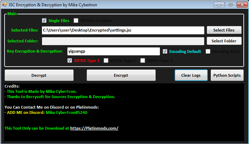Image resolution: width=249 pixels, height=144 pixels.
Task: Clear the log output with Clear Logs
Action: tap(191, 75)
